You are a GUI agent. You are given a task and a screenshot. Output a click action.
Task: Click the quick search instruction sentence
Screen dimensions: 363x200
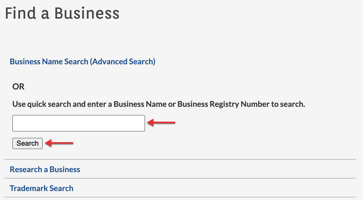pyautogui.click(x=159, y=104)
